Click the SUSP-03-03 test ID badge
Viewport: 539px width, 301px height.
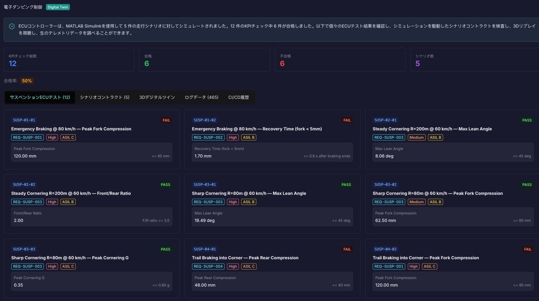24,249
